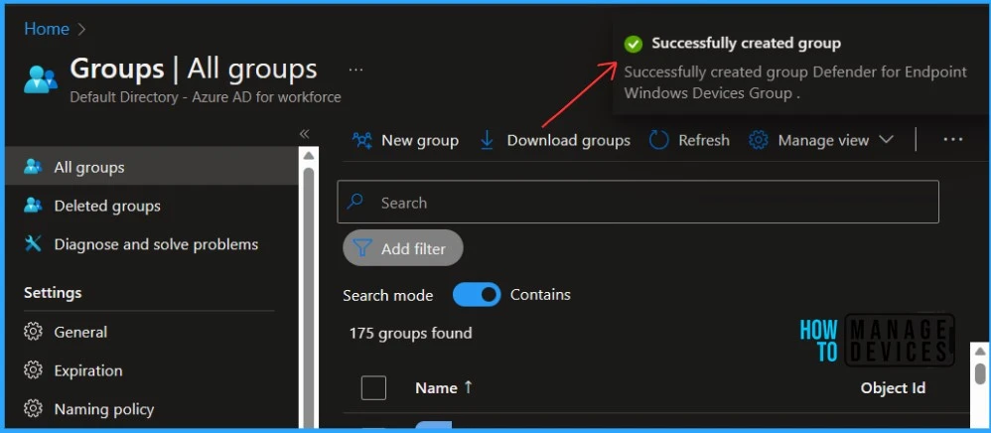
Task: Open toolbar overflow ellipsis menu
Action: click(952, 140)
